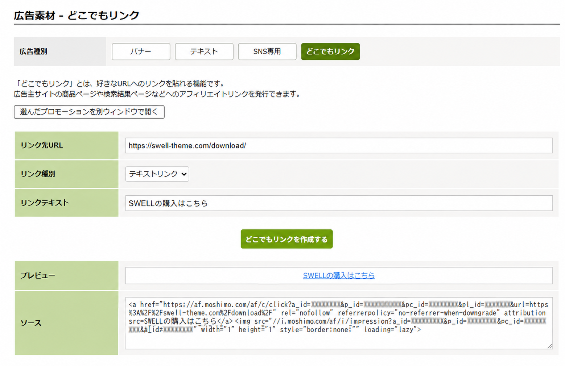Click the 広告素材 - どこでもリンク heading
The width and height of the screenshot is (565, 366).
[77, 15]
